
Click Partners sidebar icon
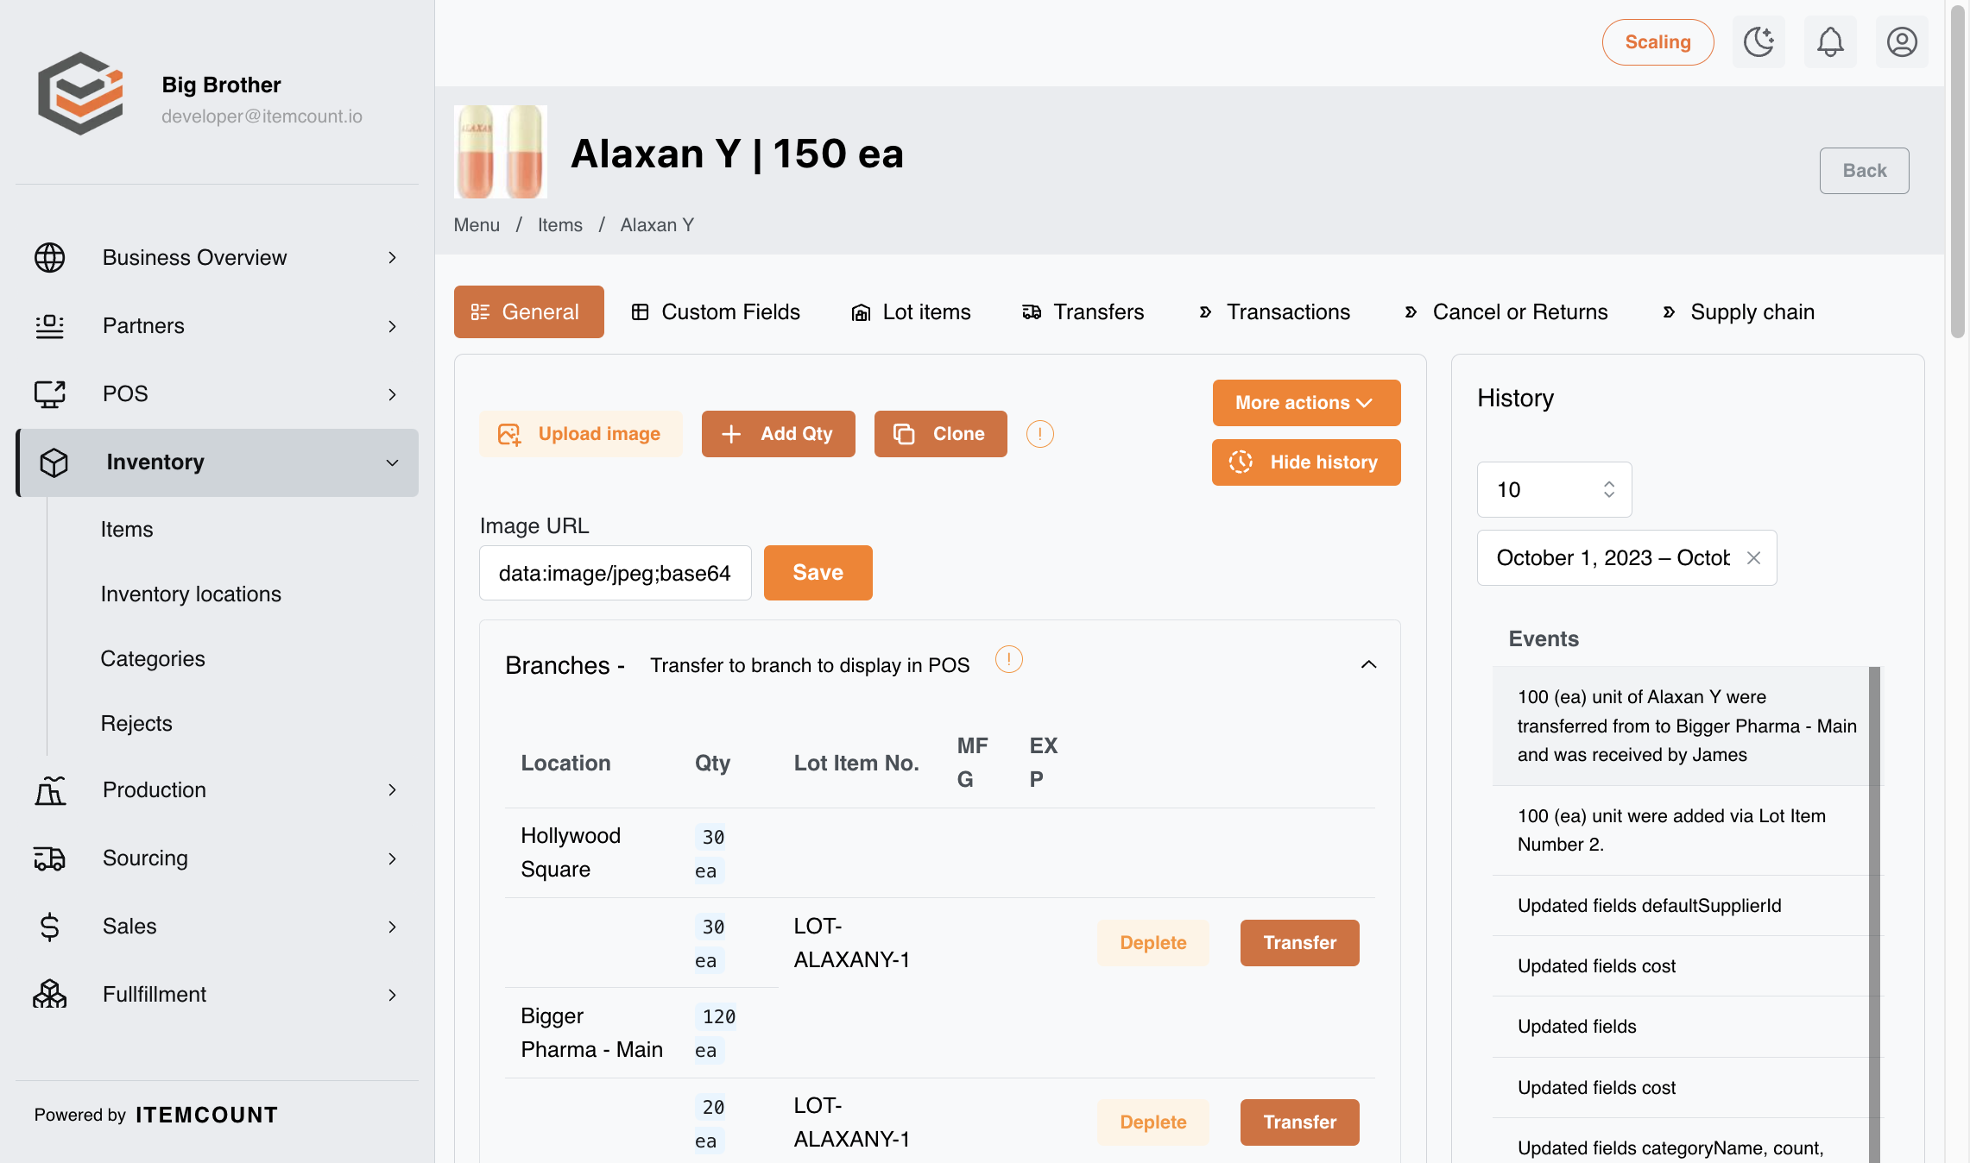(49, 325)
